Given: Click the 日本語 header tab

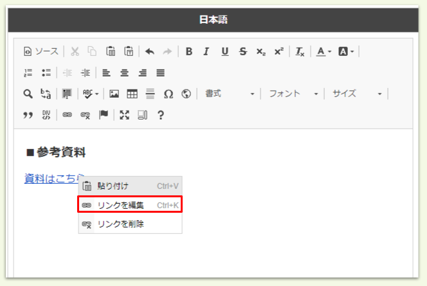Looking at the screenshot, I should point(213,20).
